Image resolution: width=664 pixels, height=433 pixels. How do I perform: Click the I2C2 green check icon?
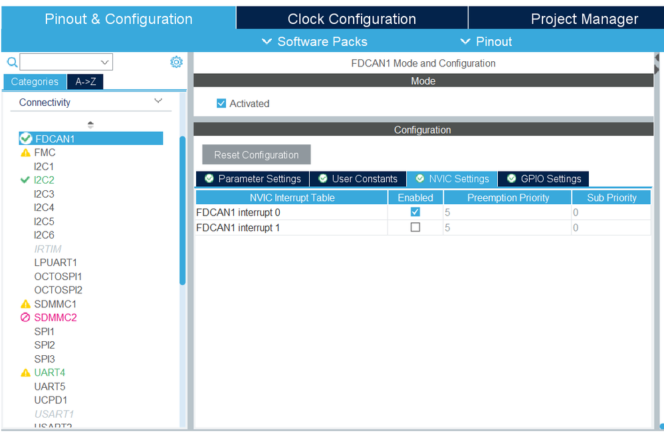click(25, 180)
